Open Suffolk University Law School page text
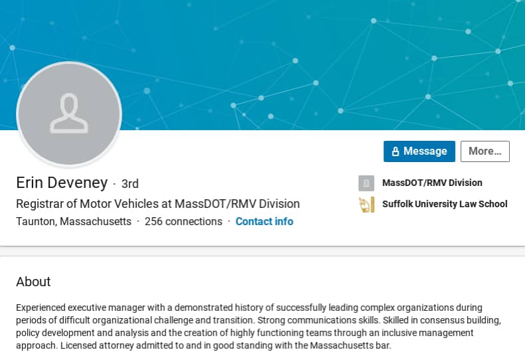The image size is (525, 356). point(445,204)
